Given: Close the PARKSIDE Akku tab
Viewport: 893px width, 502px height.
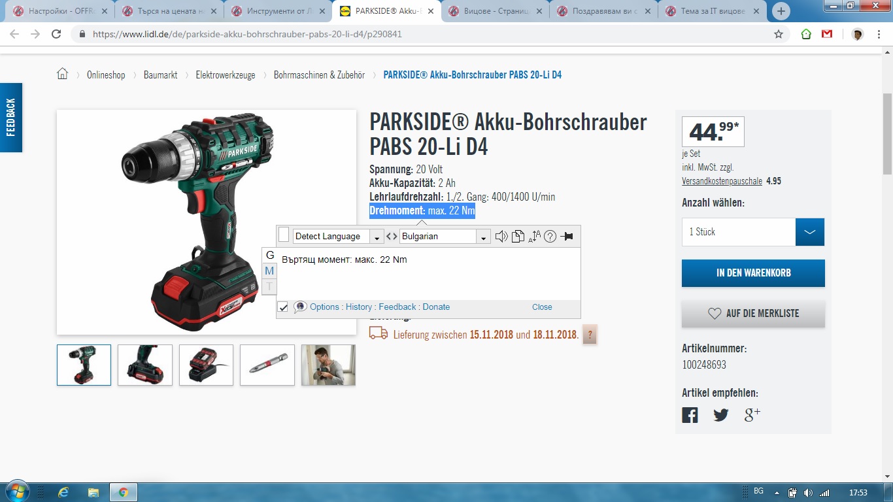Looking at the screenshot, I should click(x=430, y=11).
